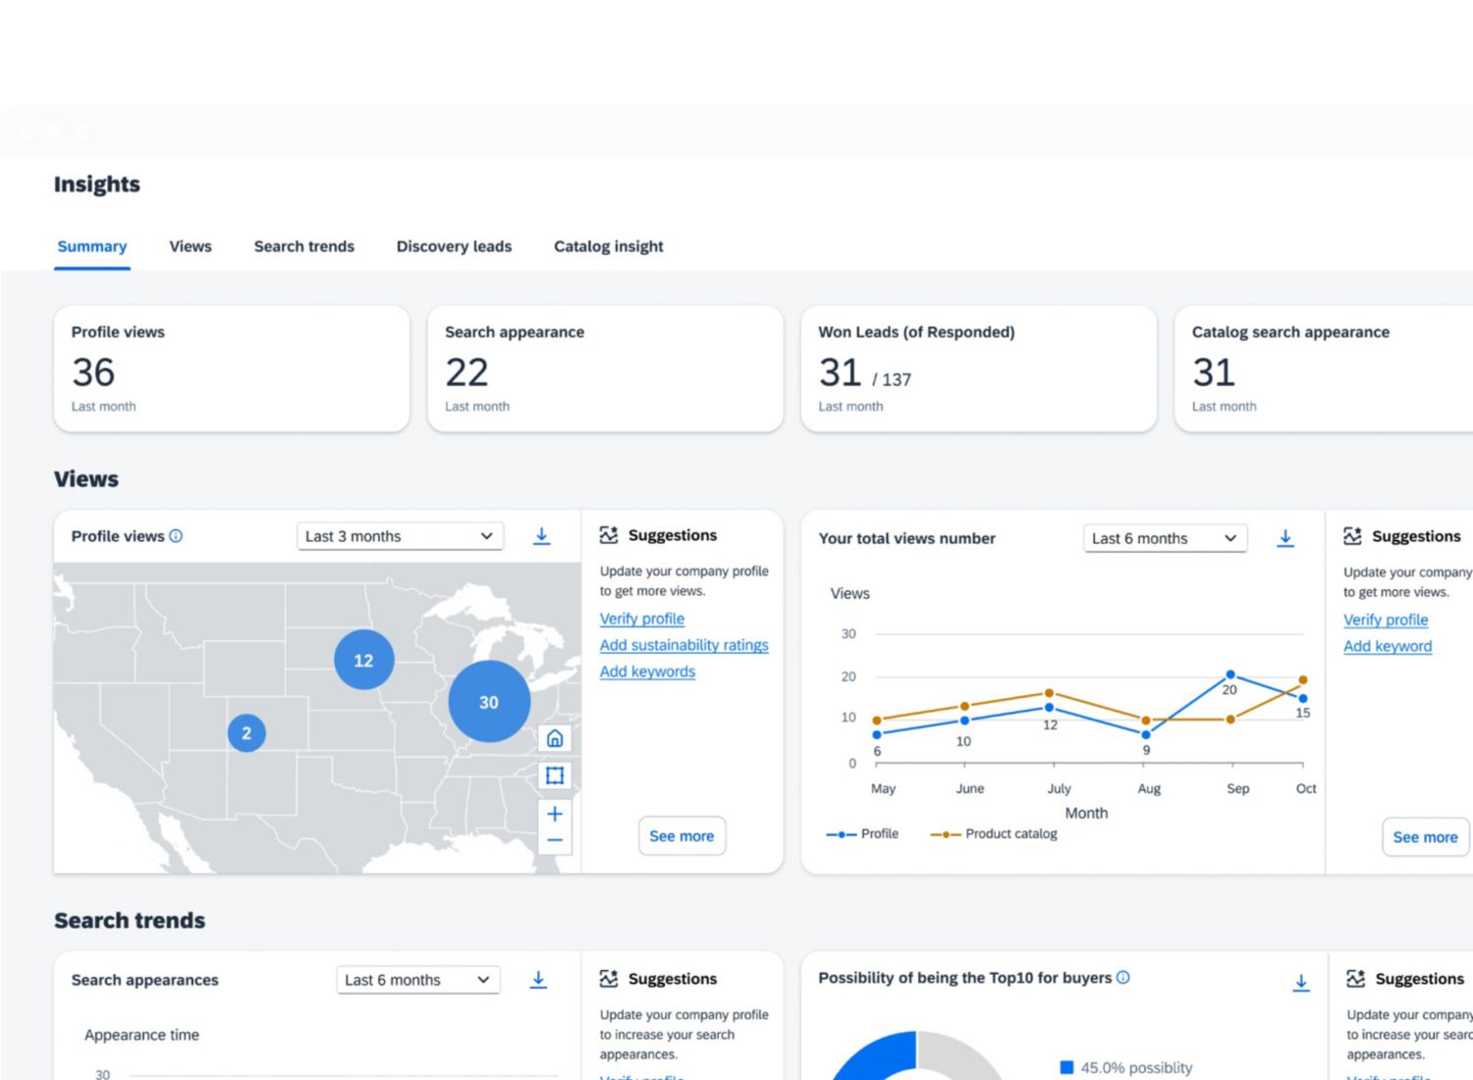1473x1080 pixels.
Task: Toggle the Product catalog legend item
Action: (x=994, y=834)
